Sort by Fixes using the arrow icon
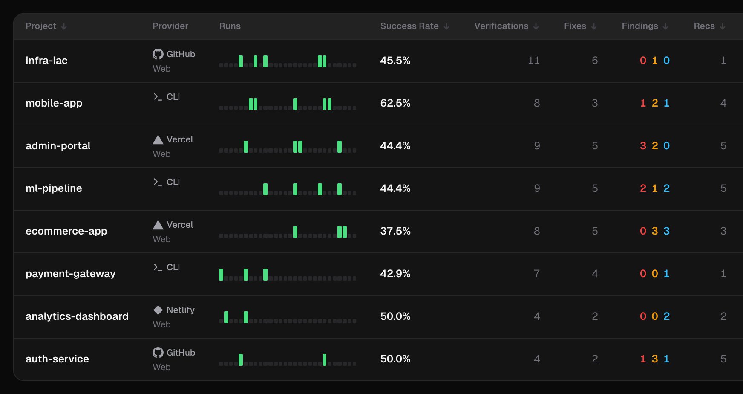 [x=594, y=26]
